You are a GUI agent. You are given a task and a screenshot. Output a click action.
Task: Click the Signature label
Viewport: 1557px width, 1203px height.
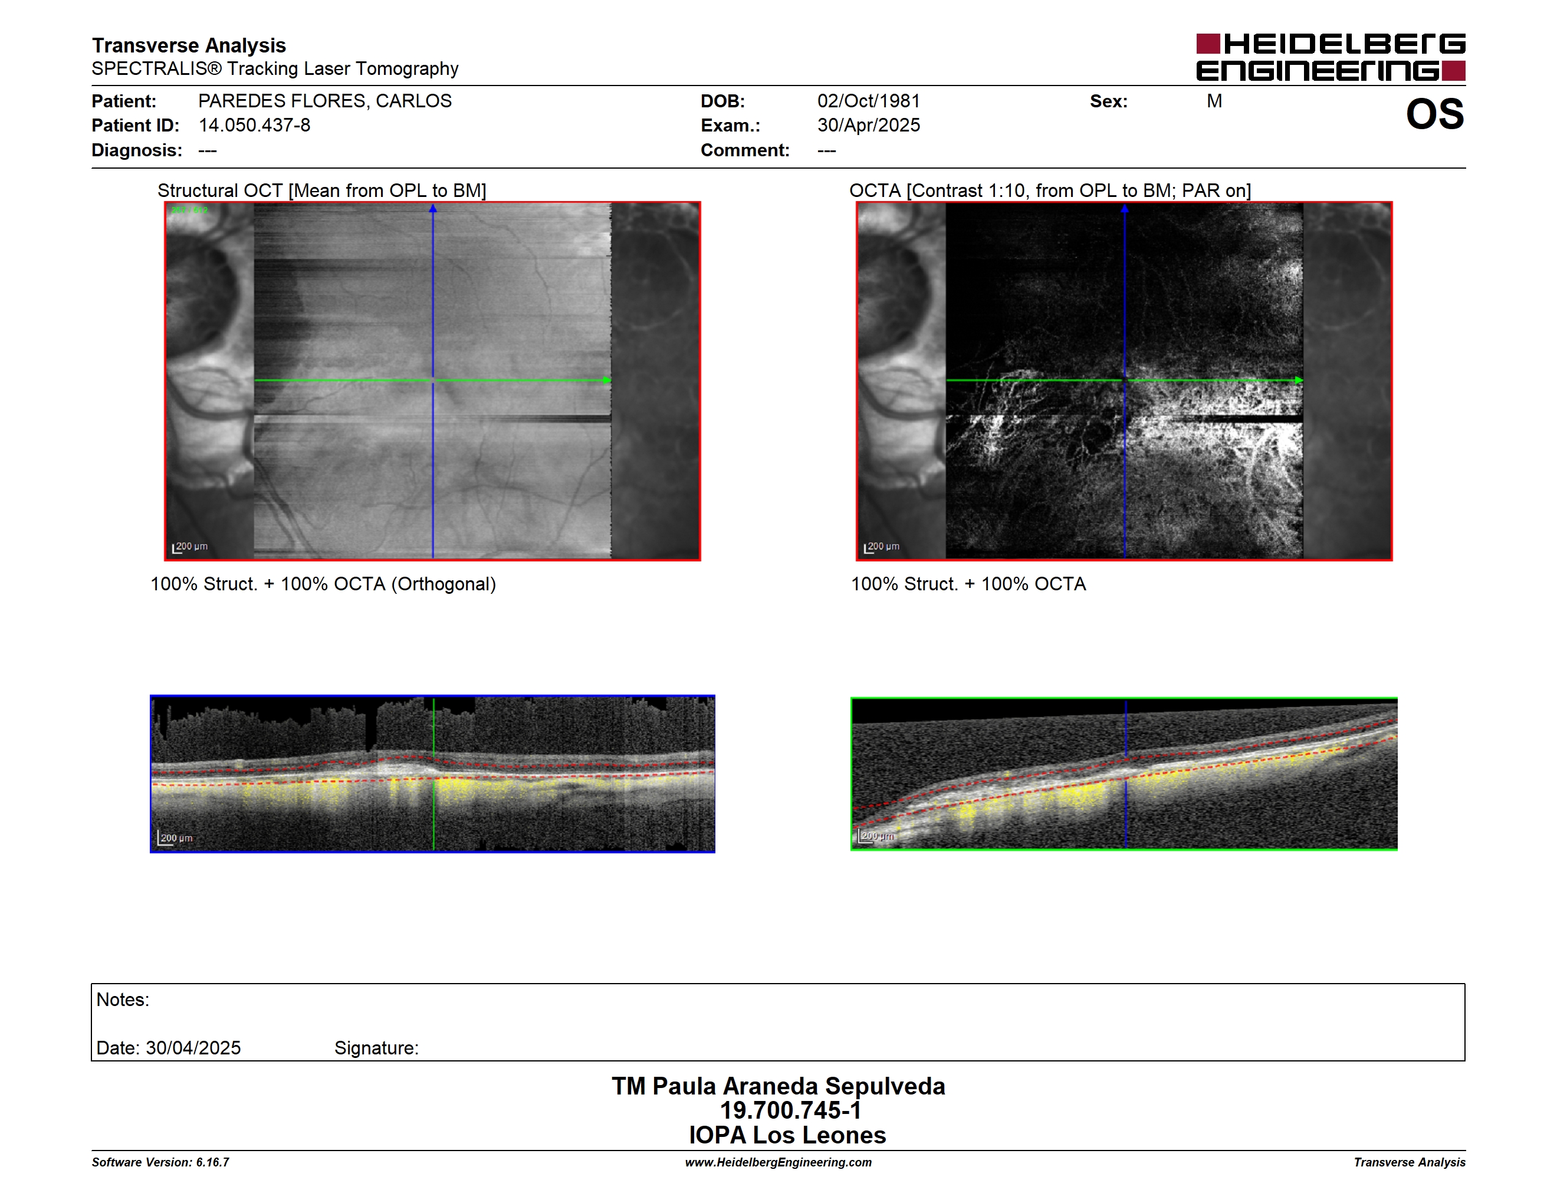(x=376, y=1048)
